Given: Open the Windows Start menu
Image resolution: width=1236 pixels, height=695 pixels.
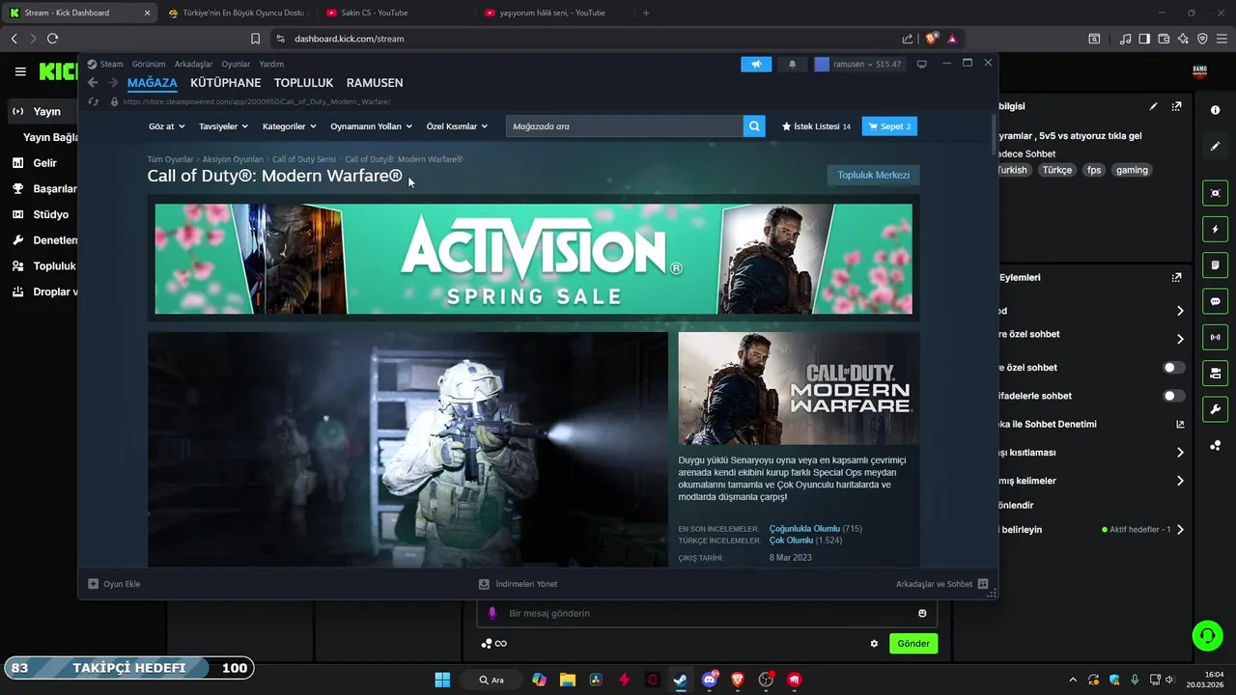Looking at the screenshot, I should point(442,680).
